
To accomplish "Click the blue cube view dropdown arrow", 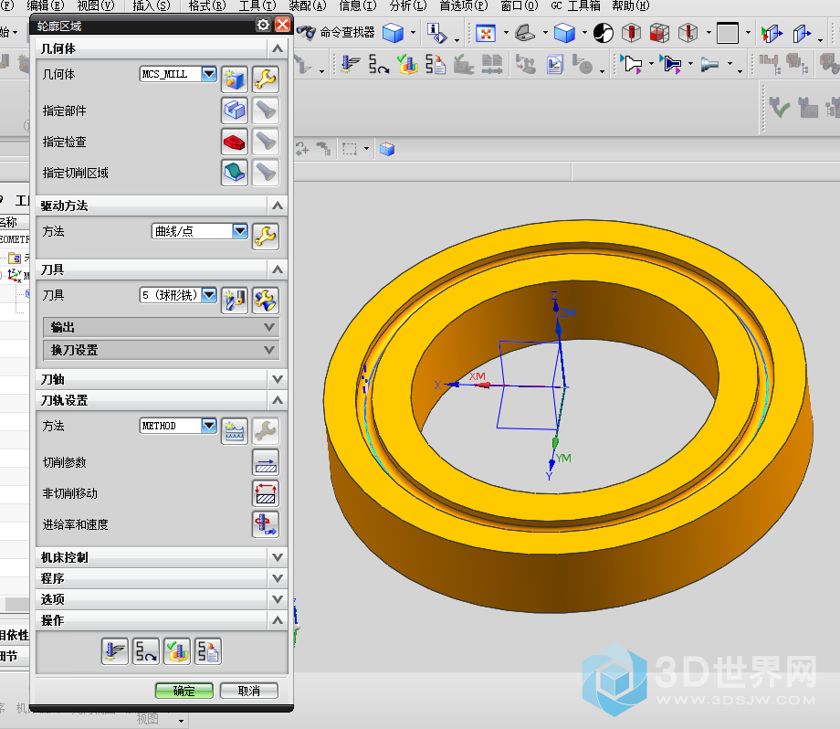I will [x=413, y=33].
